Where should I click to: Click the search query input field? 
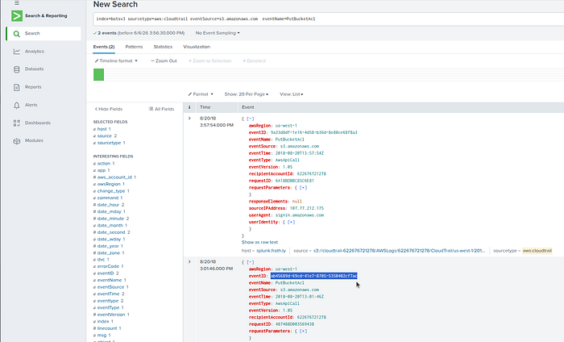tap(328, 19)
